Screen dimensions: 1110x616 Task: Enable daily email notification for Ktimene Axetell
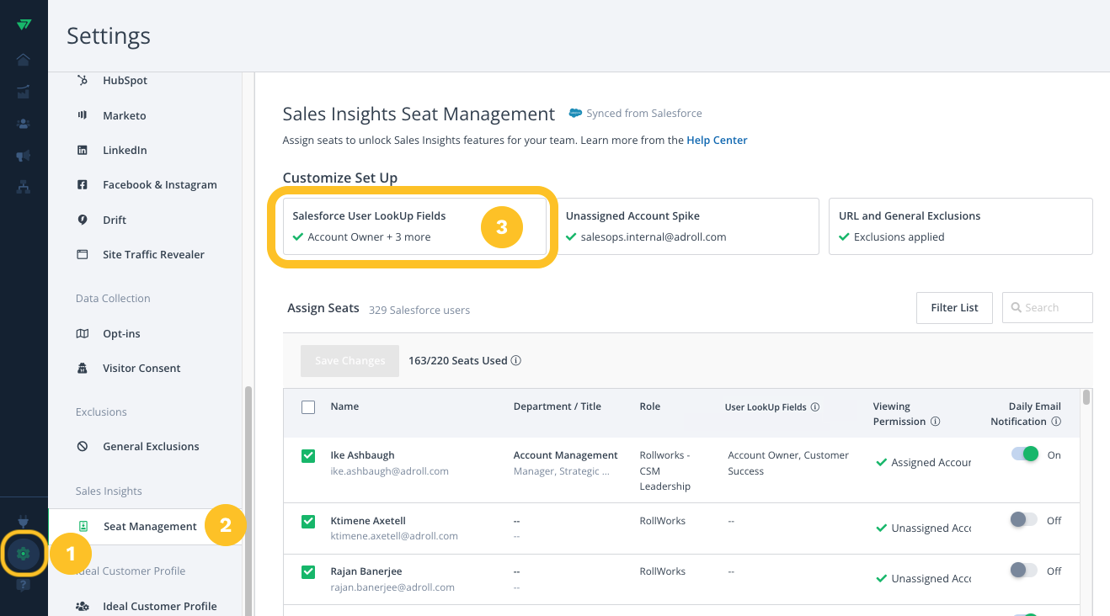pos(1024,520)
